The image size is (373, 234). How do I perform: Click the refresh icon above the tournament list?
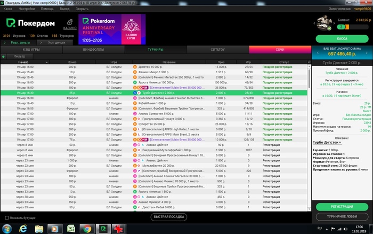[x=309, y=62]
